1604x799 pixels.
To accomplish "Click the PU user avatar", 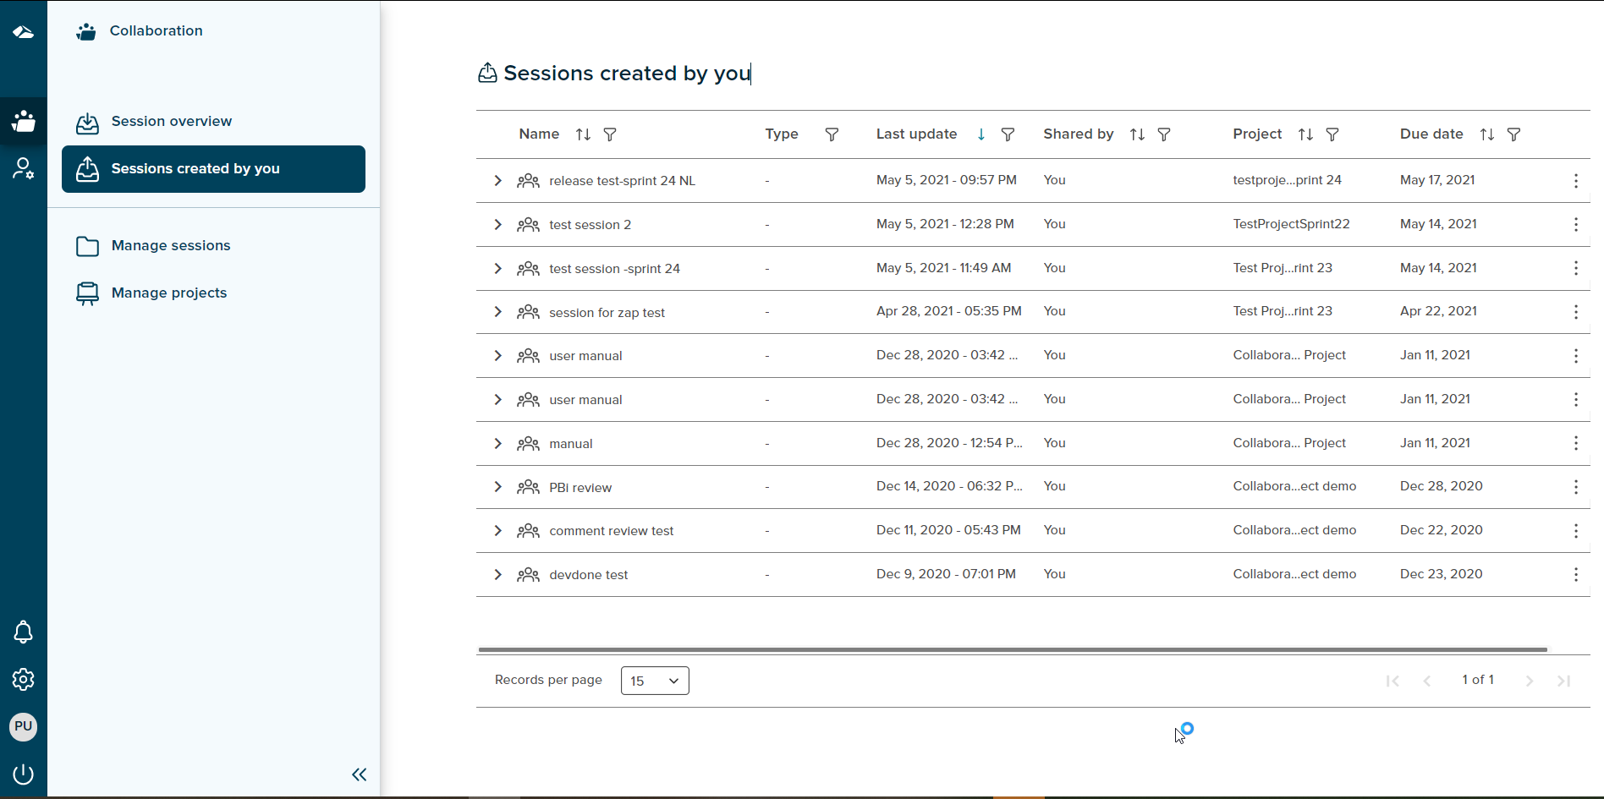I will click(x=23, y=726).
